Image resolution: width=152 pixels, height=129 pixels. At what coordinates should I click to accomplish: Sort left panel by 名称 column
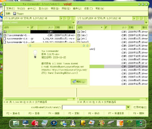[x=16, y=27]
